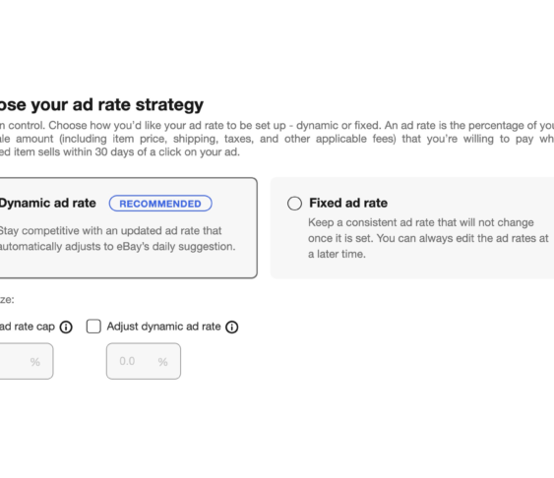Click the Fixed ad rate title label
Screen dimensions: 554x478
click(348, 203)
